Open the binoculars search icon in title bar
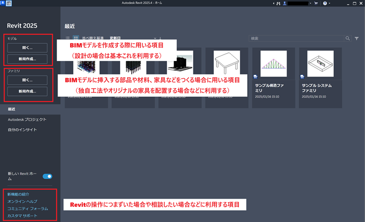Viewport: 365px width, 222px height. click(x=278, y=3)
